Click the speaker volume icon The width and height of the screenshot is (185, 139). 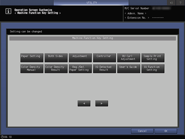pyautogui.click(x=171, y=3)
